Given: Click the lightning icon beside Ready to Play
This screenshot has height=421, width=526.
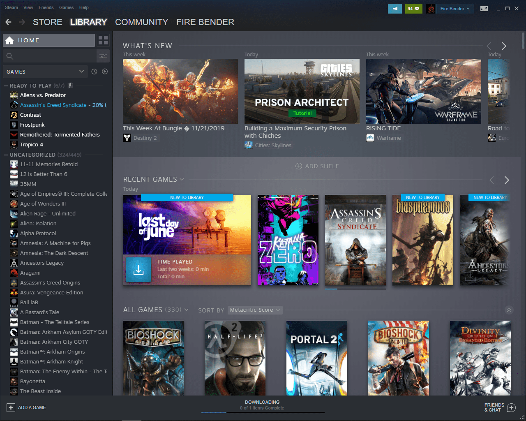Looking at the screenshot, I should coord(70,86).
